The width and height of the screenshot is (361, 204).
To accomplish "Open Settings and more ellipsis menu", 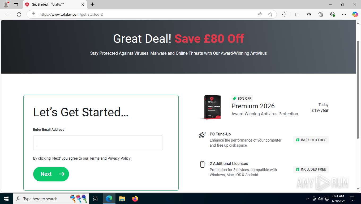I will 344,14.
